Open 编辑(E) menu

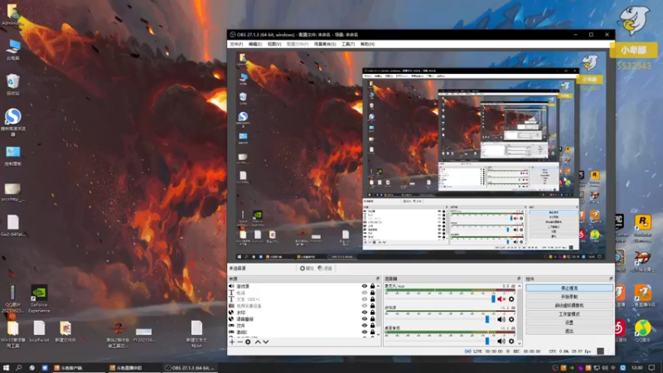click(255, 44)
